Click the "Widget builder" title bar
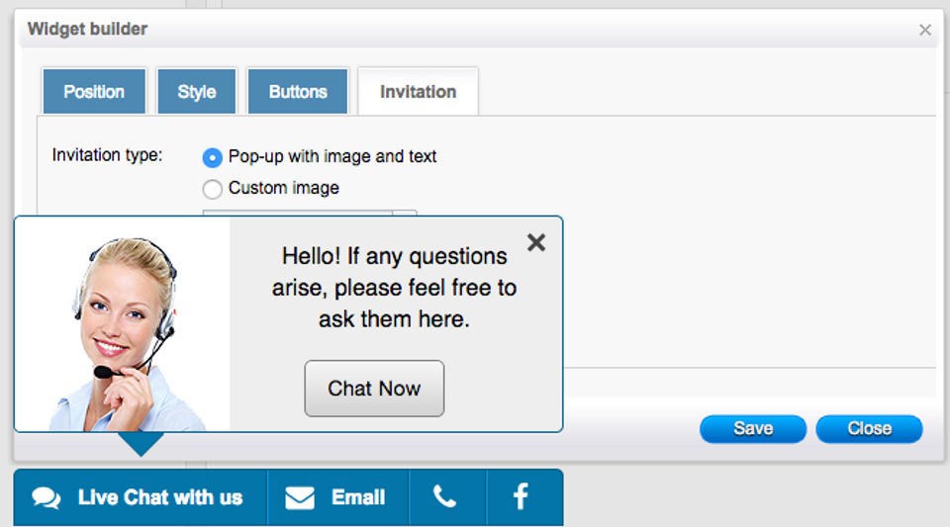 pyautogui.click(x=396, y=30)
